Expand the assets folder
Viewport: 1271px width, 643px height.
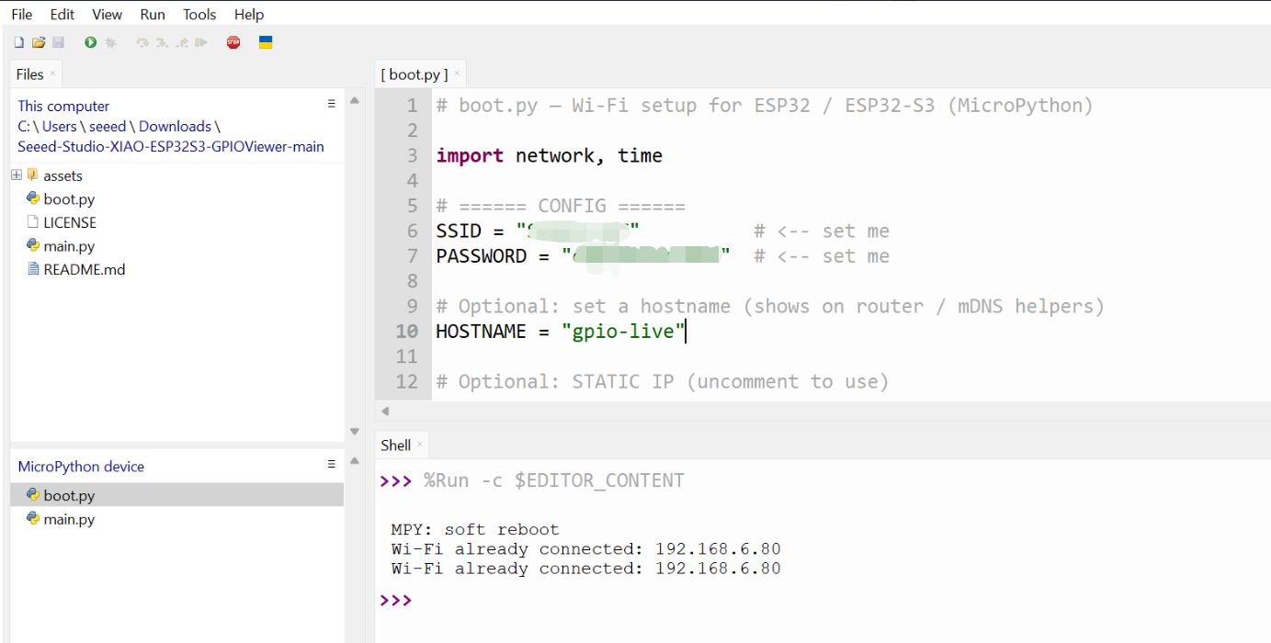pyautogui.click(x=17, y=175)
